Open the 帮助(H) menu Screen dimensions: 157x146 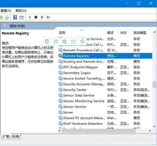pos(21,11)
